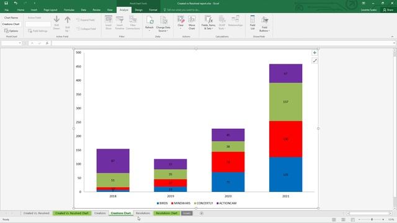
Task: Open the Format chart tools tab
Action: click(x=153, y=10)
